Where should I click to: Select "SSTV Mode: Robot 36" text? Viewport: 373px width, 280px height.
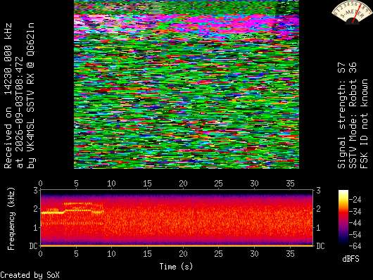pos(353,115)
